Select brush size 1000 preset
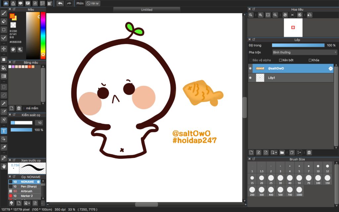This screenshot has width=339, height=212. pyautogui.click(x=299, y=191)
